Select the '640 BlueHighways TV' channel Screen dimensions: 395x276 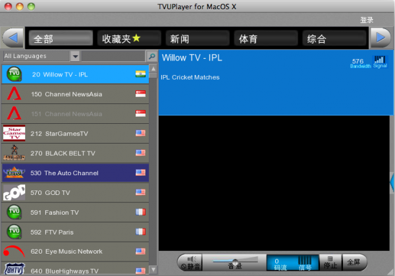coord(75,269)
